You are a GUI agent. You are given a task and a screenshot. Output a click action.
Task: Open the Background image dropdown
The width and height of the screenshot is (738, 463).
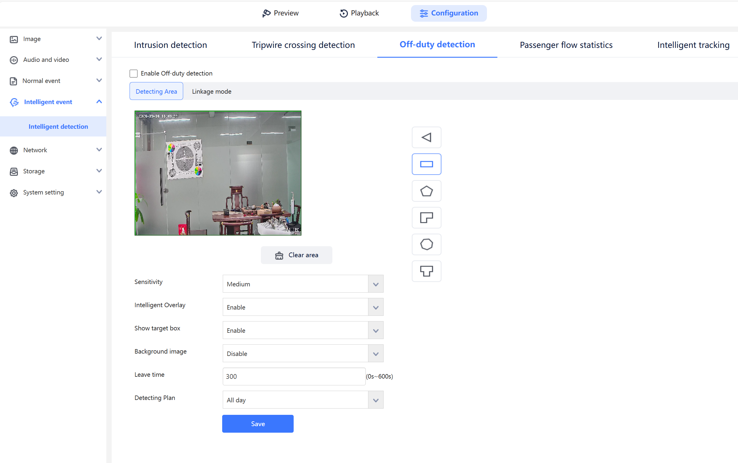tap(303, 354)
